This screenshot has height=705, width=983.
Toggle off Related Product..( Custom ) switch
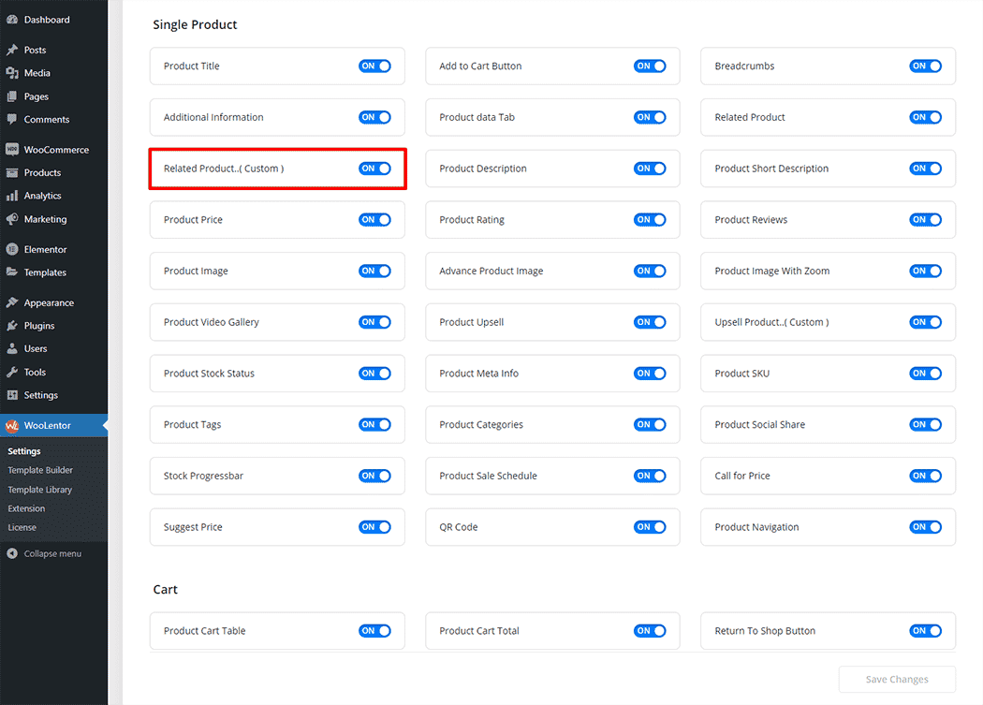click(x=374, y=169)
